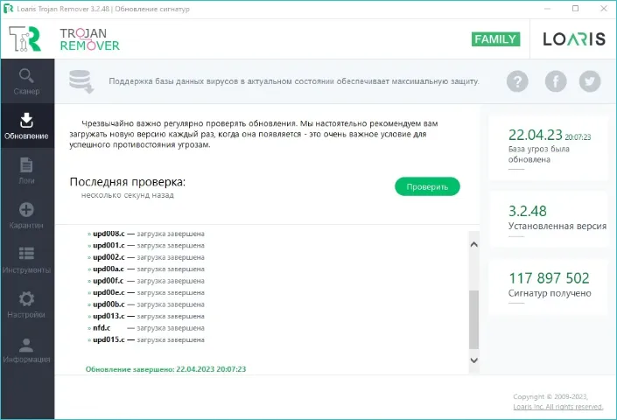Select the upd001.c log entry
The height and width of the screenshot is (420, 617).
click(x=146, y=245)
